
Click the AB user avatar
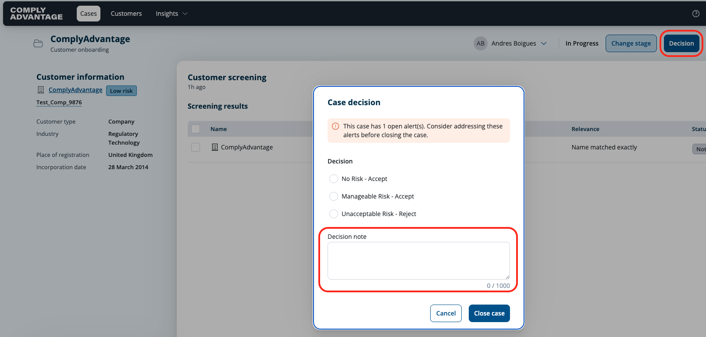(481, 43)
